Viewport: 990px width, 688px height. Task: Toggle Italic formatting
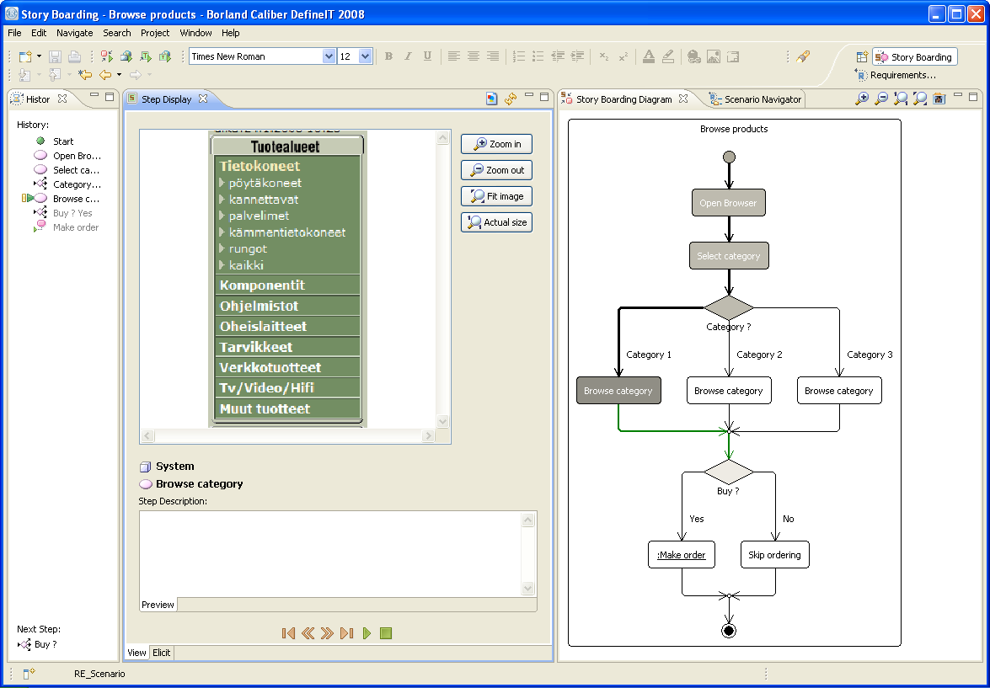click(x=408, y=56)
